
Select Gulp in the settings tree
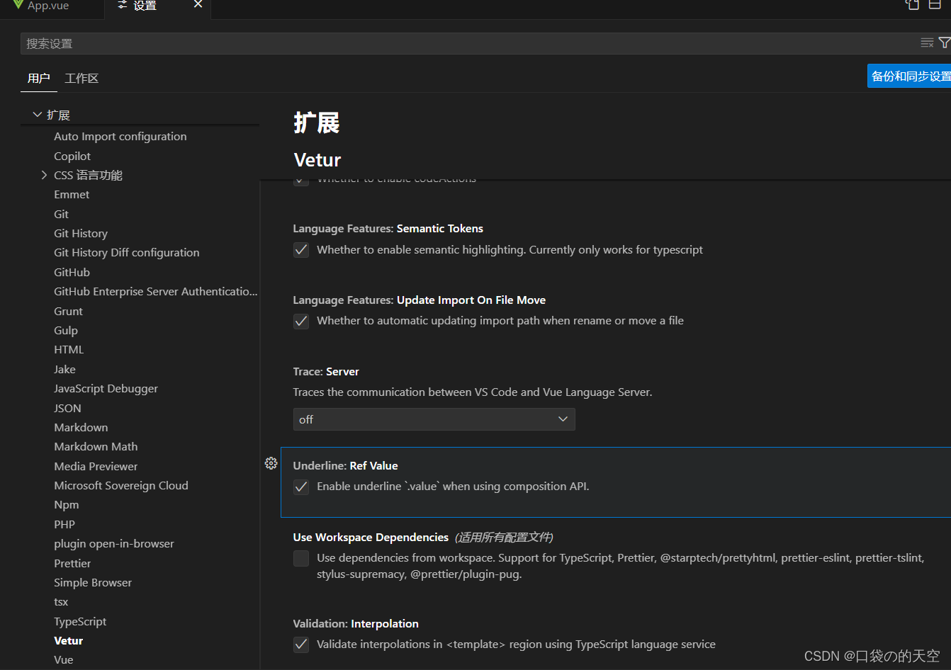click(66, 330)
